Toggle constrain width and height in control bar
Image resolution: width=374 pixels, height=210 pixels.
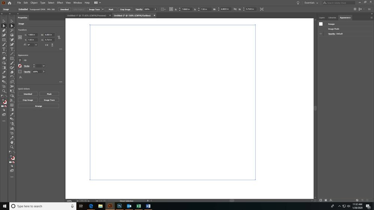pos(235,9)
